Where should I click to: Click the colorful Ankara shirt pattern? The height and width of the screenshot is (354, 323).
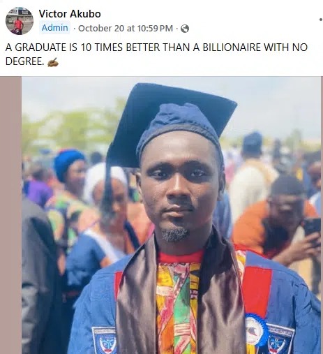click(178, 307)
